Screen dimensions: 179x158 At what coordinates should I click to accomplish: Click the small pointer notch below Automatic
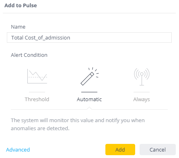(89, 108)
